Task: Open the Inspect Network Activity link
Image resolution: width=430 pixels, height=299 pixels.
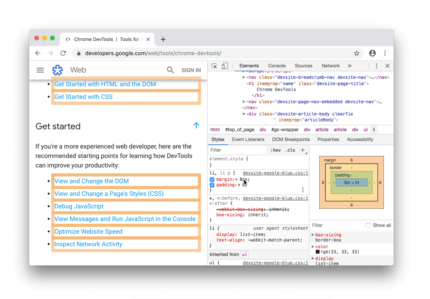Action: [x=89, y=244]
